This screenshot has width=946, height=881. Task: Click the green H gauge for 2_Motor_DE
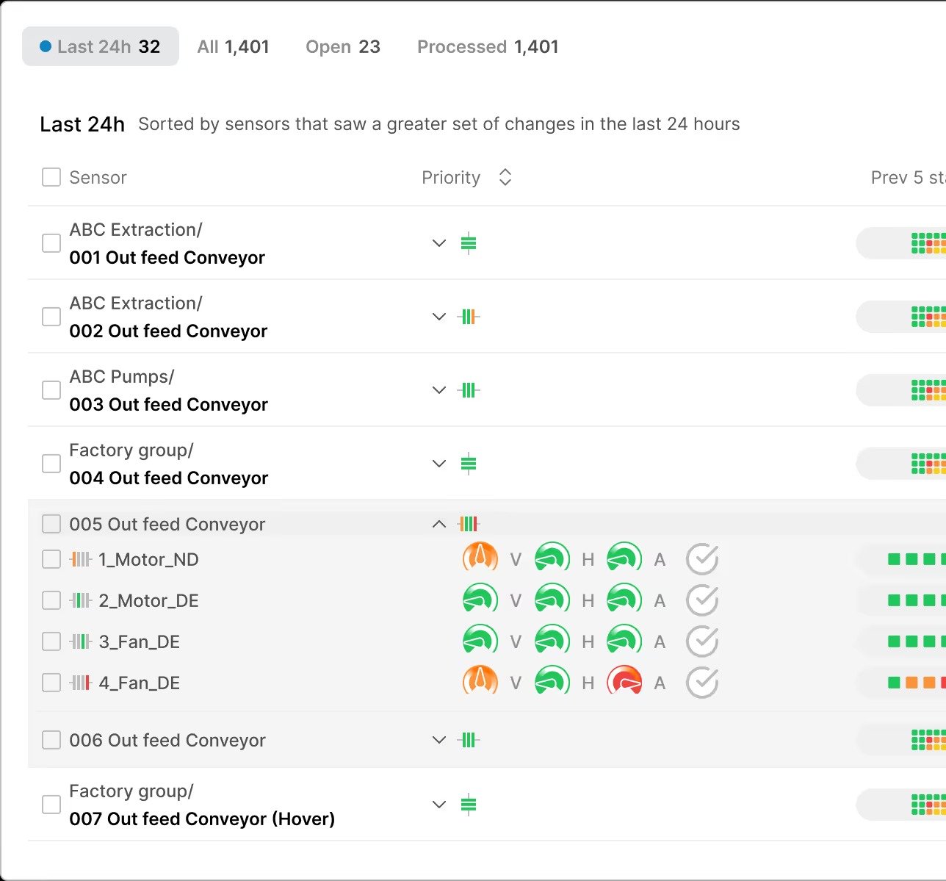coord(552,600)
